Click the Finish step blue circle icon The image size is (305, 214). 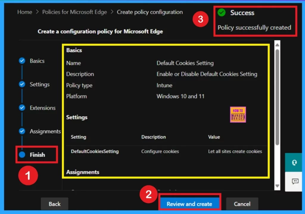[22, 155]
